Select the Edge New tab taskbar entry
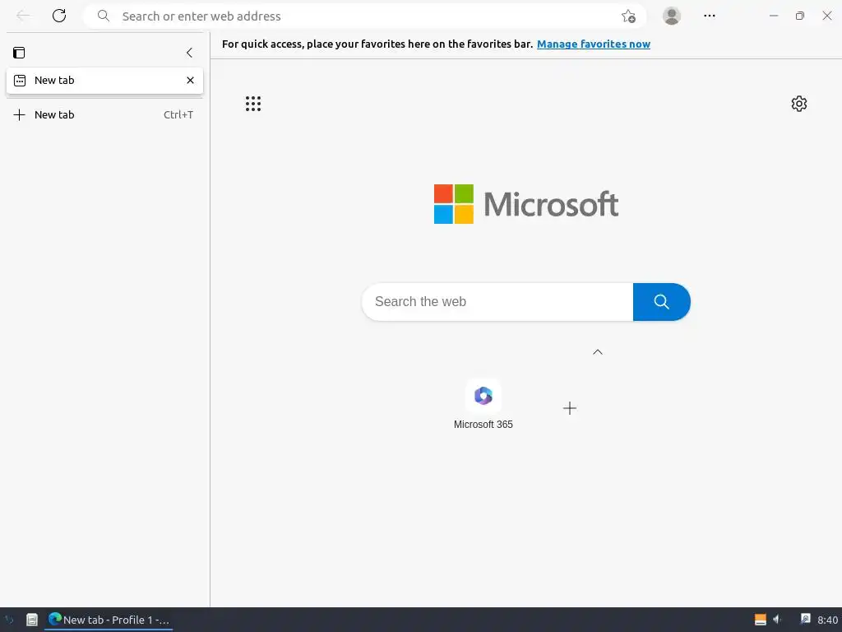 click(109, 620)
